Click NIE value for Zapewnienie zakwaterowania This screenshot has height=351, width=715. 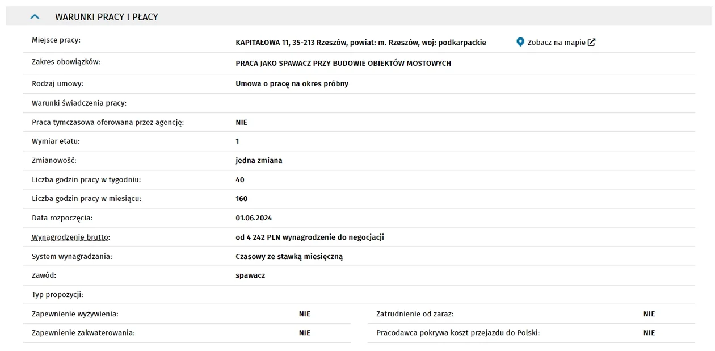(305, 333)
